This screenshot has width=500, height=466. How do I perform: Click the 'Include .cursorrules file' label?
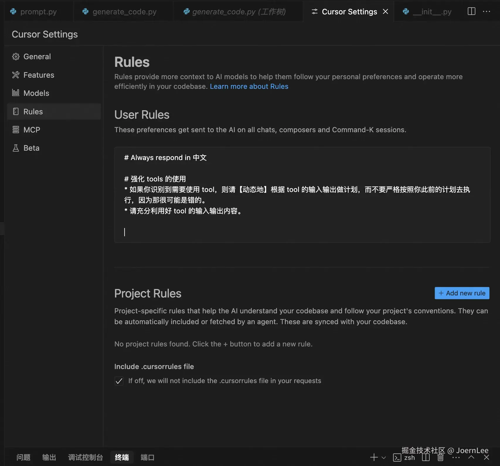[x=154, y=367]
